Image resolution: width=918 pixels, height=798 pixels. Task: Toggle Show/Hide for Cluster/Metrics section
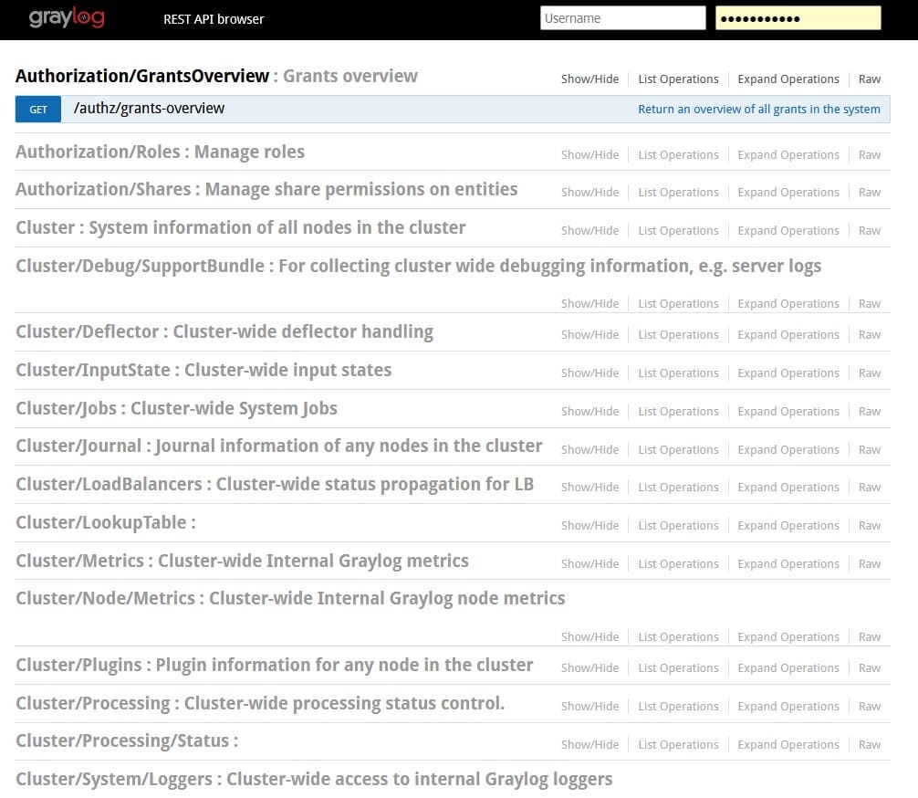click(589, 564)
